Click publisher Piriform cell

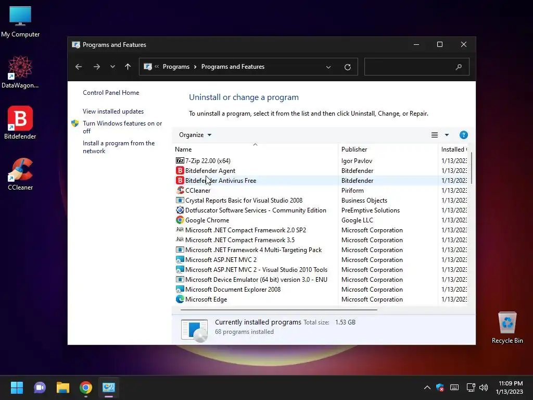(x=352, y=190)
